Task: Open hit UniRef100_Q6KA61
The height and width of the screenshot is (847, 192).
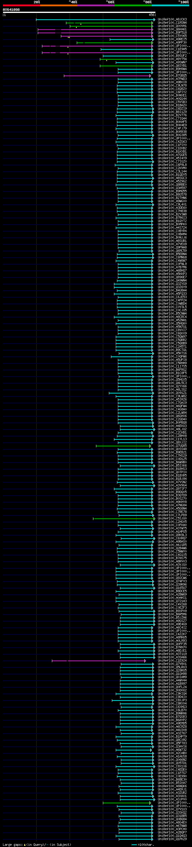Action: 172,29
